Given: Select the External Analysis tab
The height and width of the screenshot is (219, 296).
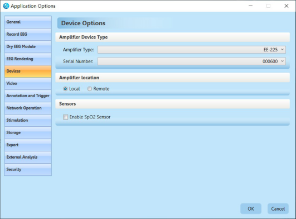Looking at the screenshot, I should point(28,158).
